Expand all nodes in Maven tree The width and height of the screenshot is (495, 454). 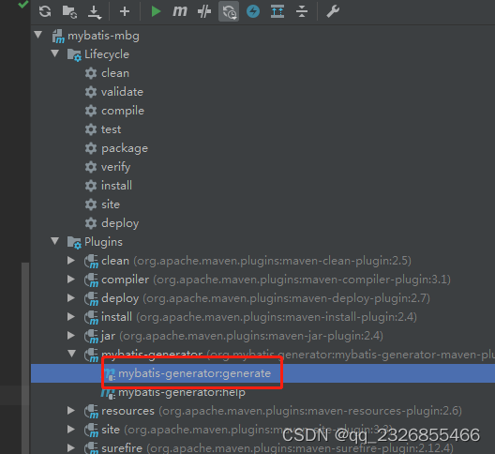277,11
